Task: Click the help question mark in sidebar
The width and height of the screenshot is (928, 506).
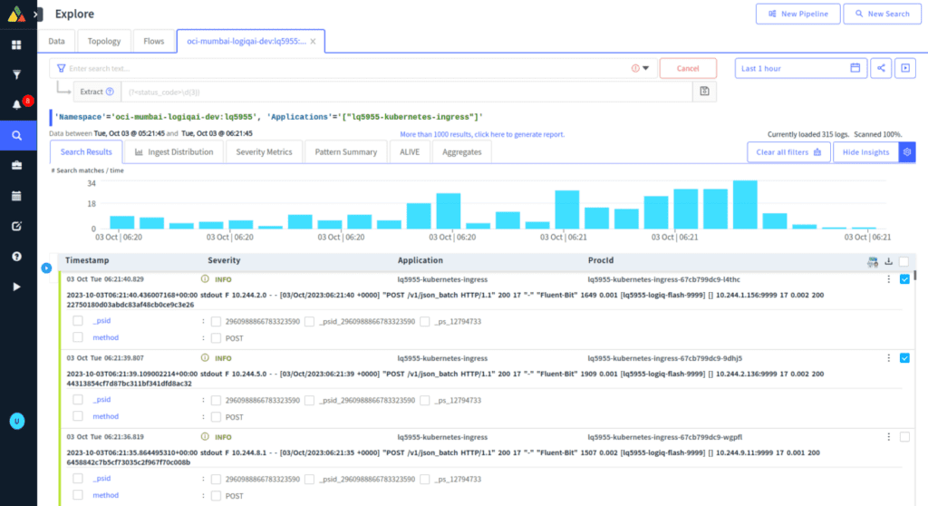Action: (16, 257)
